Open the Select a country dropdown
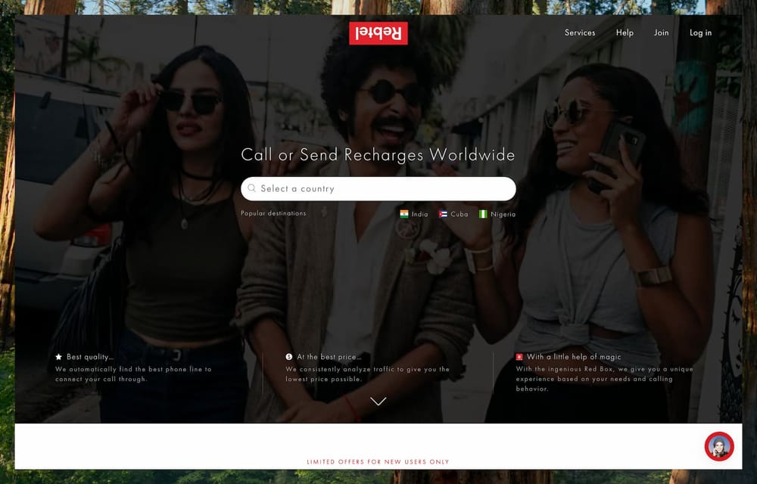The width and height of the screenshot is (757, 484). pos(378,188)
